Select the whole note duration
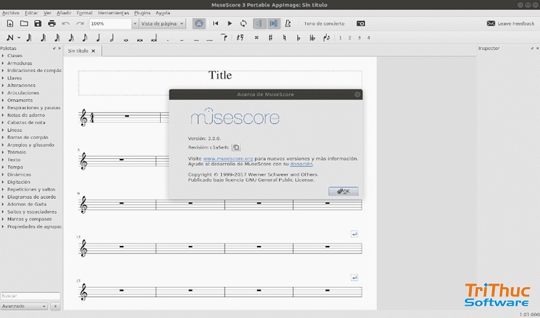The height and width of the screenshot is (318, 540). coord(126,40)
